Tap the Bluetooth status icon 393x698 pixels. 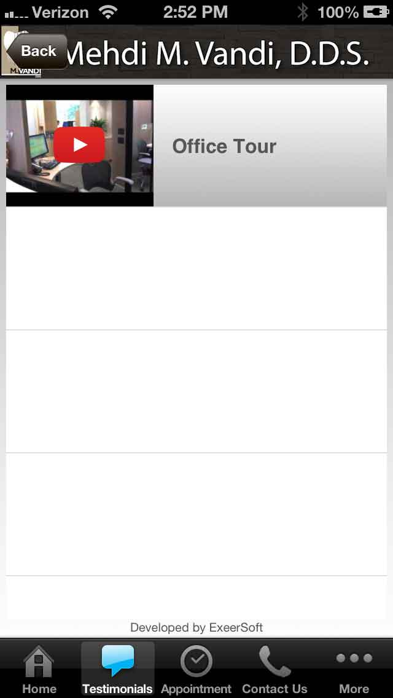pyautogui.click(x=303, y=12)
